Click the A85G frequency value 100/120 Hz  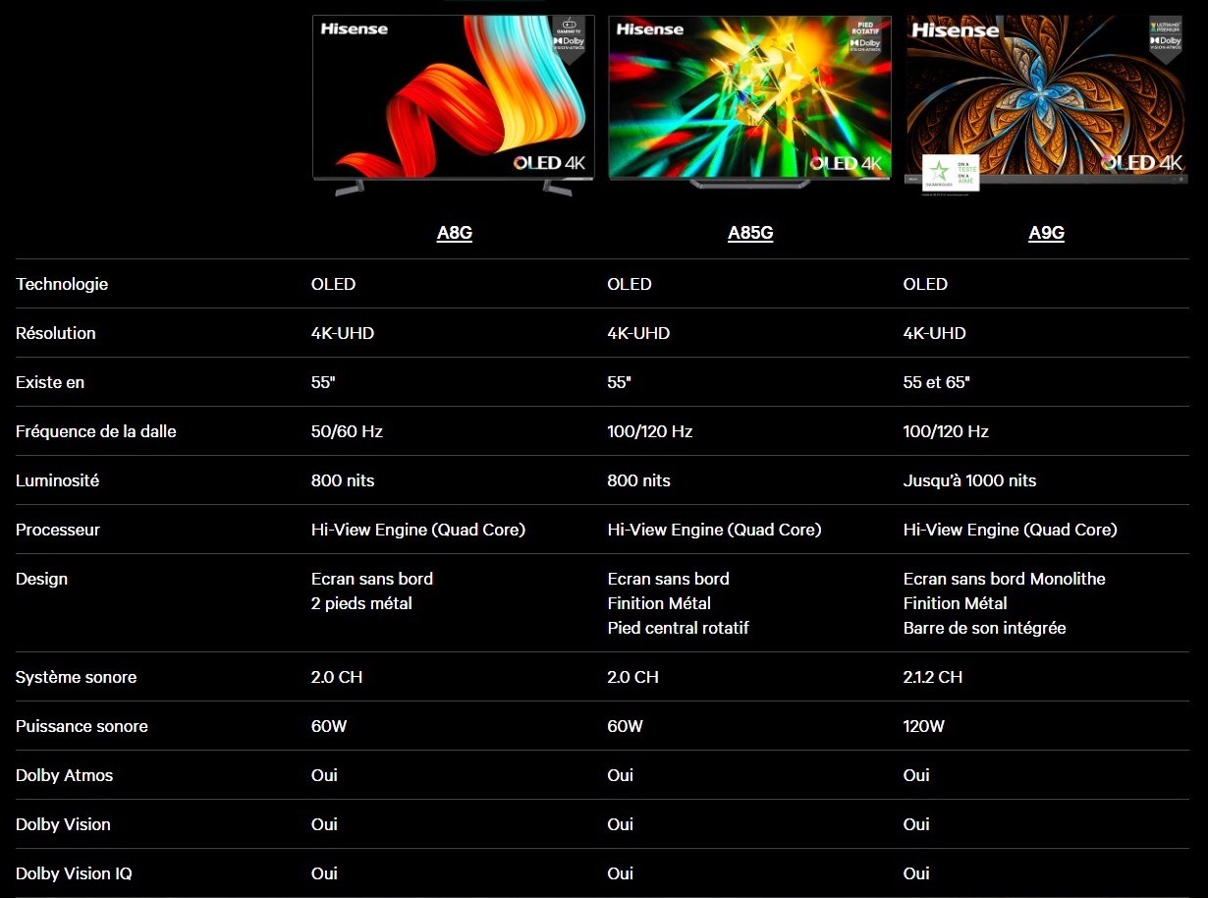click(x=650, y=431)
